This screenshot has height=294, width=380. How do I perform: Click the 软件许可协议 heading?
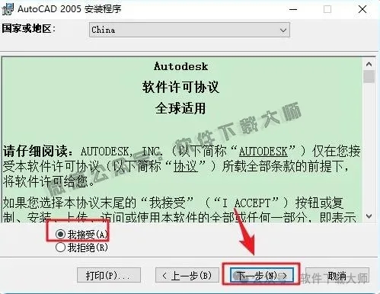(180, 87)
